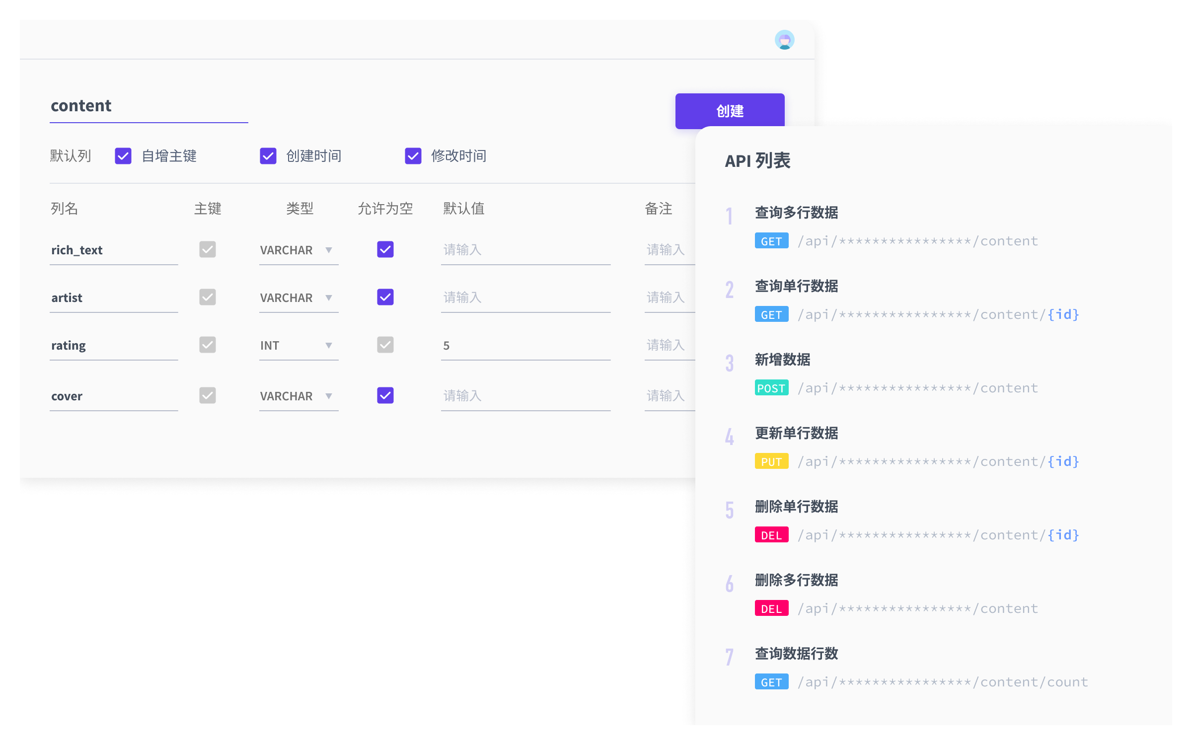This screenshot has height=745, width=1192.
Task: Disable the 修改时间 checkbox
Action: click(413, 156)
